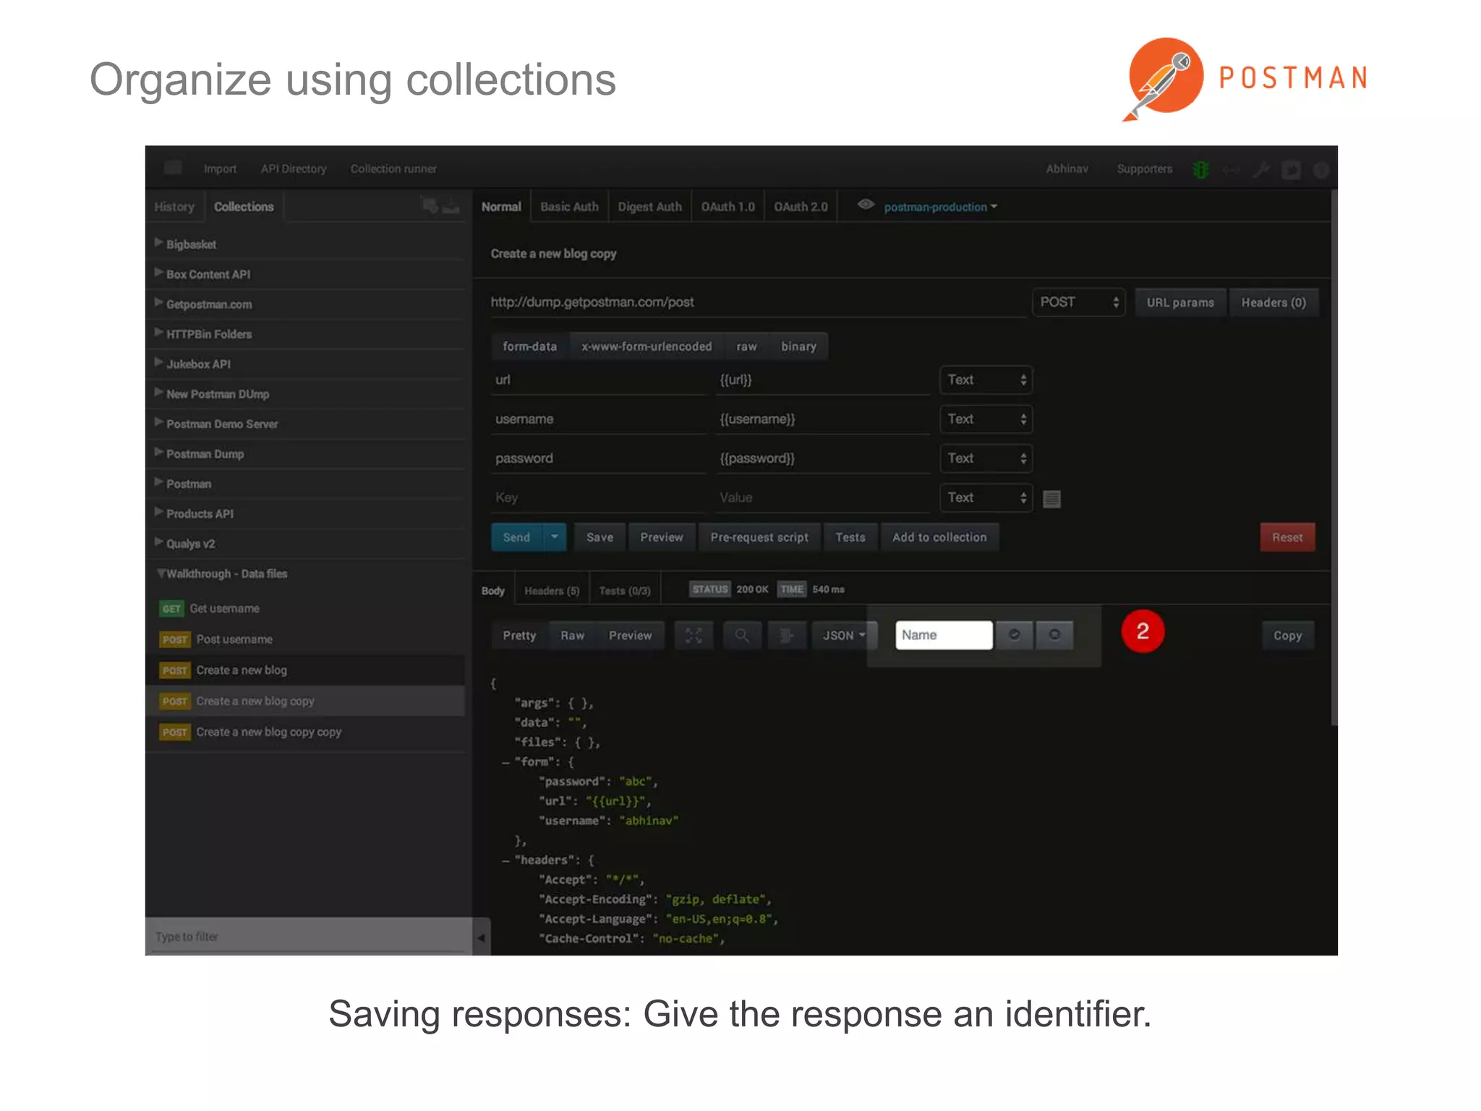The image size is (1481, 1111).
Task: Switch response view to Pretty
Action: point(520,635)
